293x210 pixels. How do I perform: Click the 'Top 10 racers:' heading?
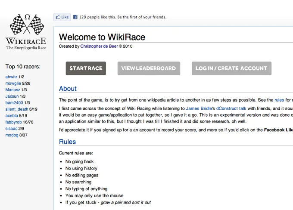tap(23, 66)
